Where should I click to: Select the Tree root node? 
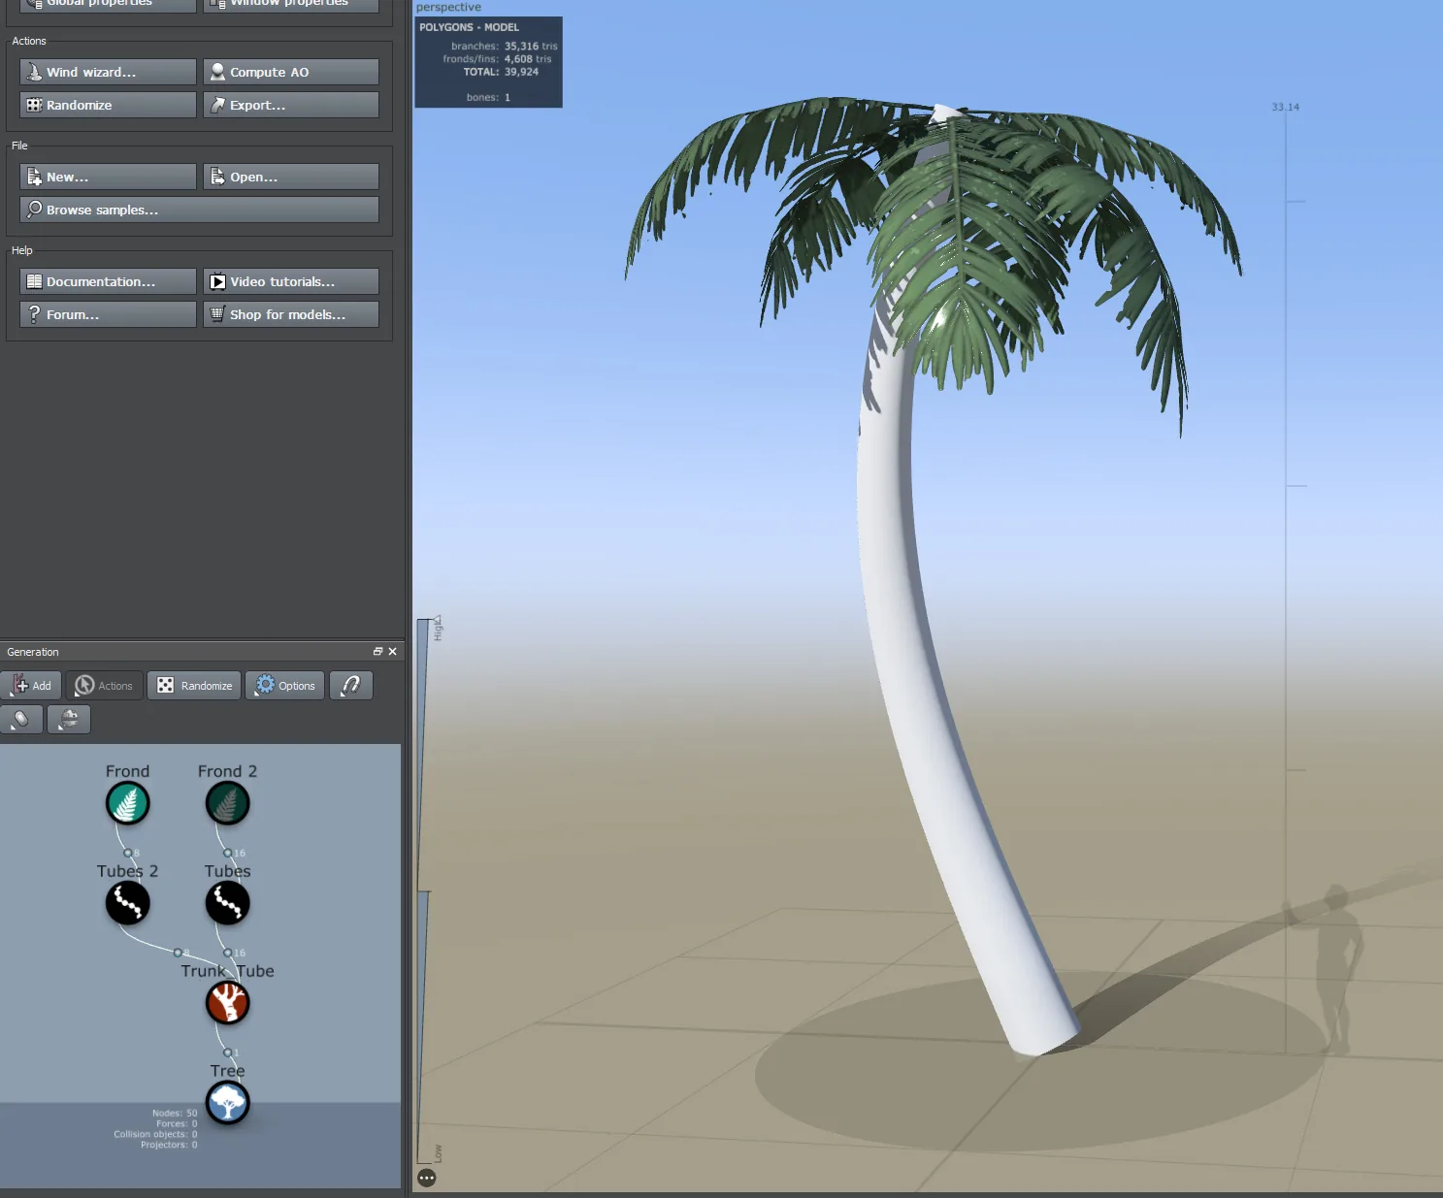pyautogui.click(x=227, y=1103)
